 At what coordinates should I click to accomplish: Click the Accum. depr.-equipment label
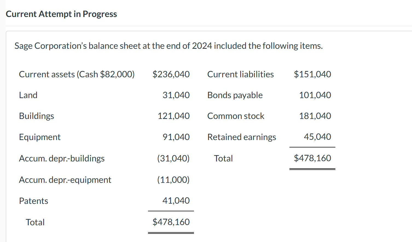point(65,180)
